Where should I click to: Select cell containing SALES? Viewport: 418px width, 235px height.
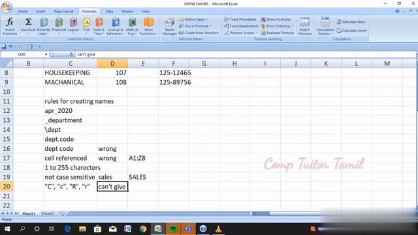[143, 177]
